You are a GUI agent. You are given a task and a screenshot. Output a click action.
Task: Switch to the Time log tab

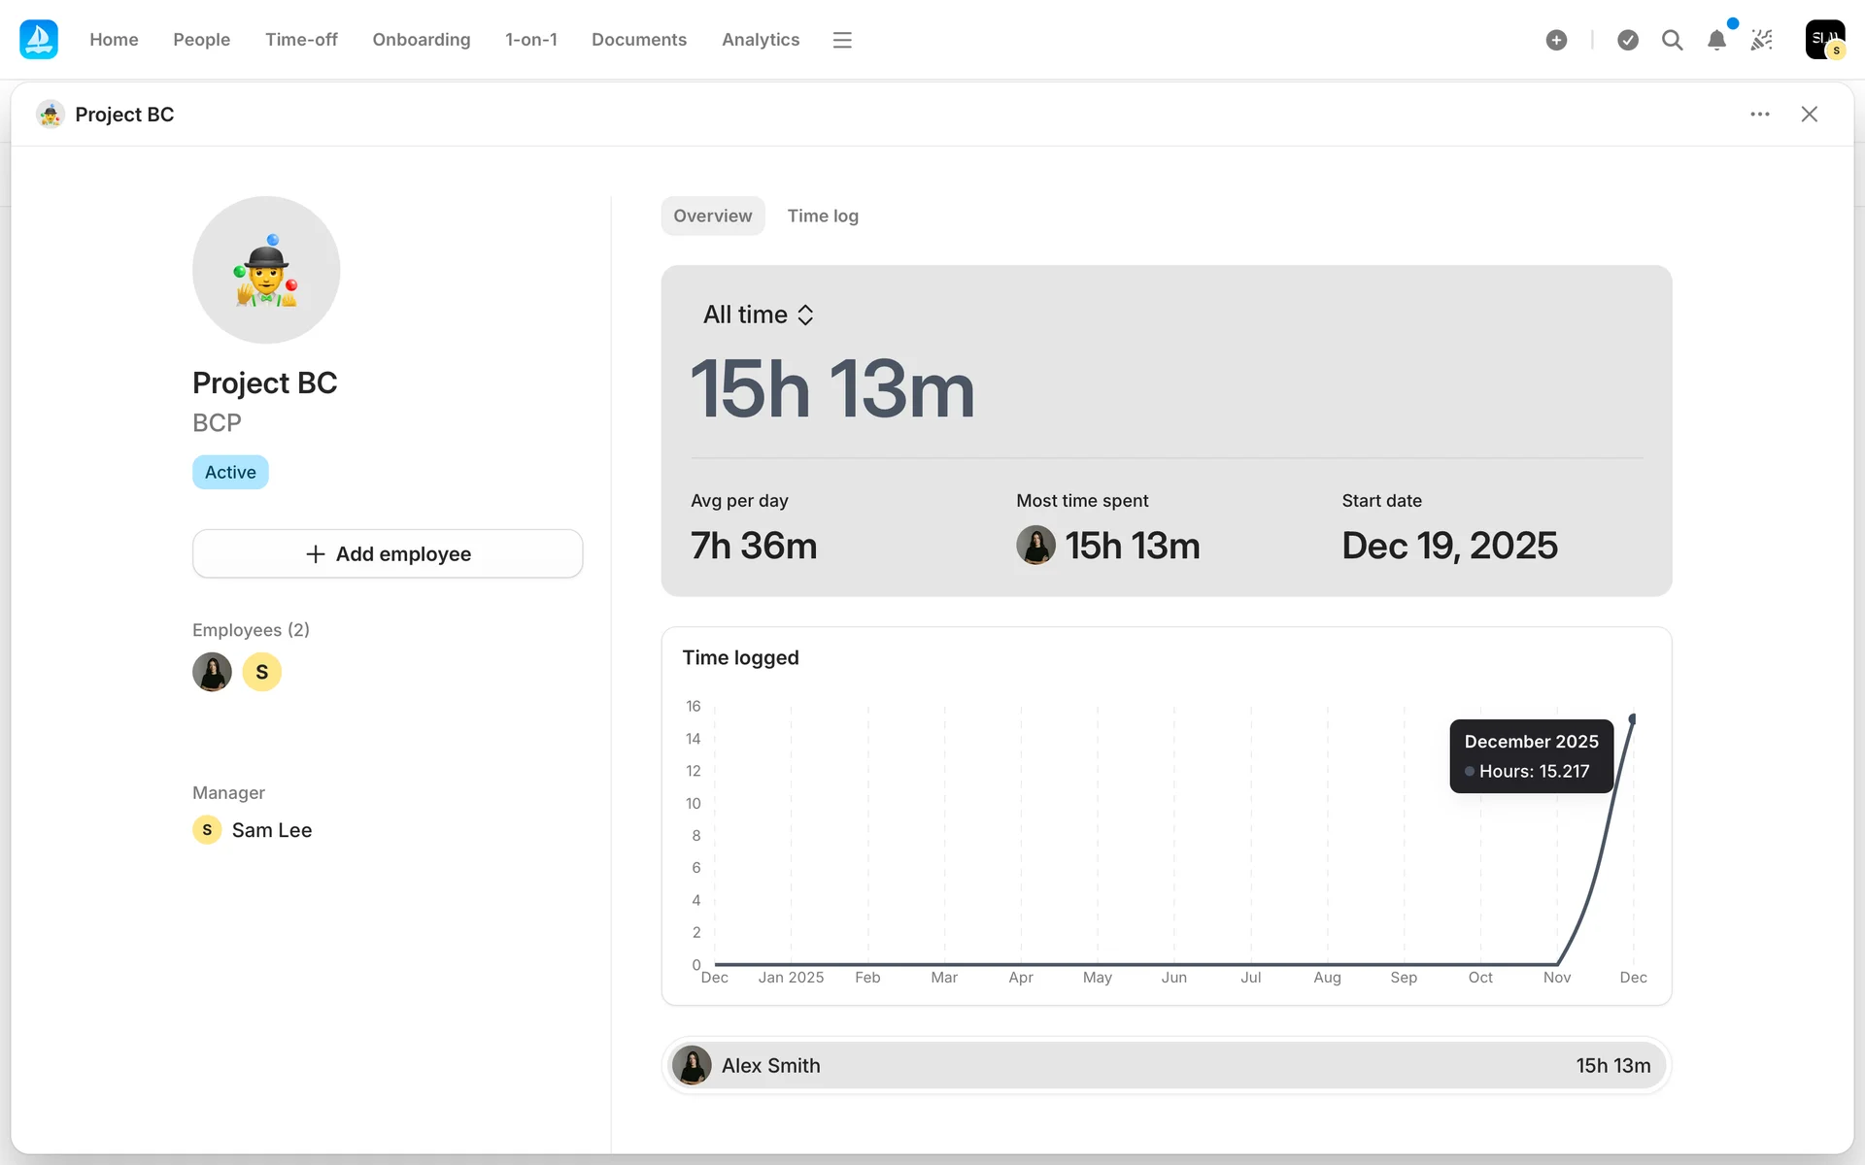click(822, 216)
